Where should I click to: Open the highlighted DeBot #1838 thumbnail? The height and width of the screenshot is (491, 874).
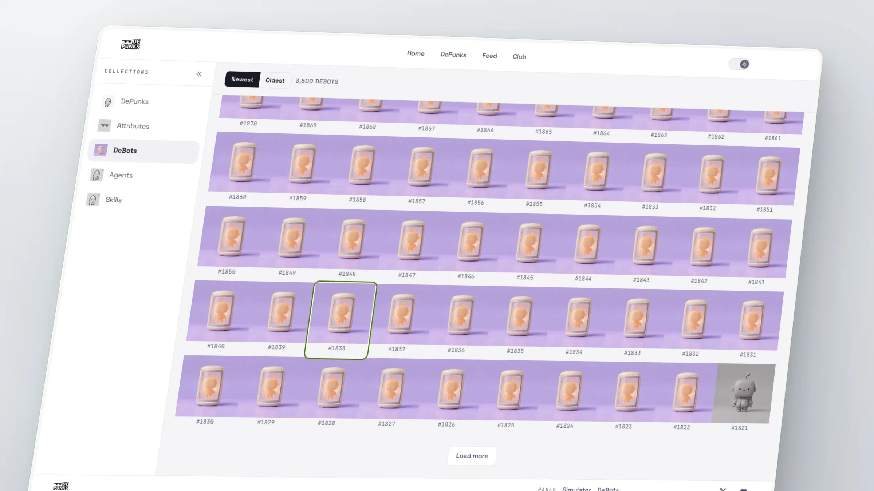point(340,320)
